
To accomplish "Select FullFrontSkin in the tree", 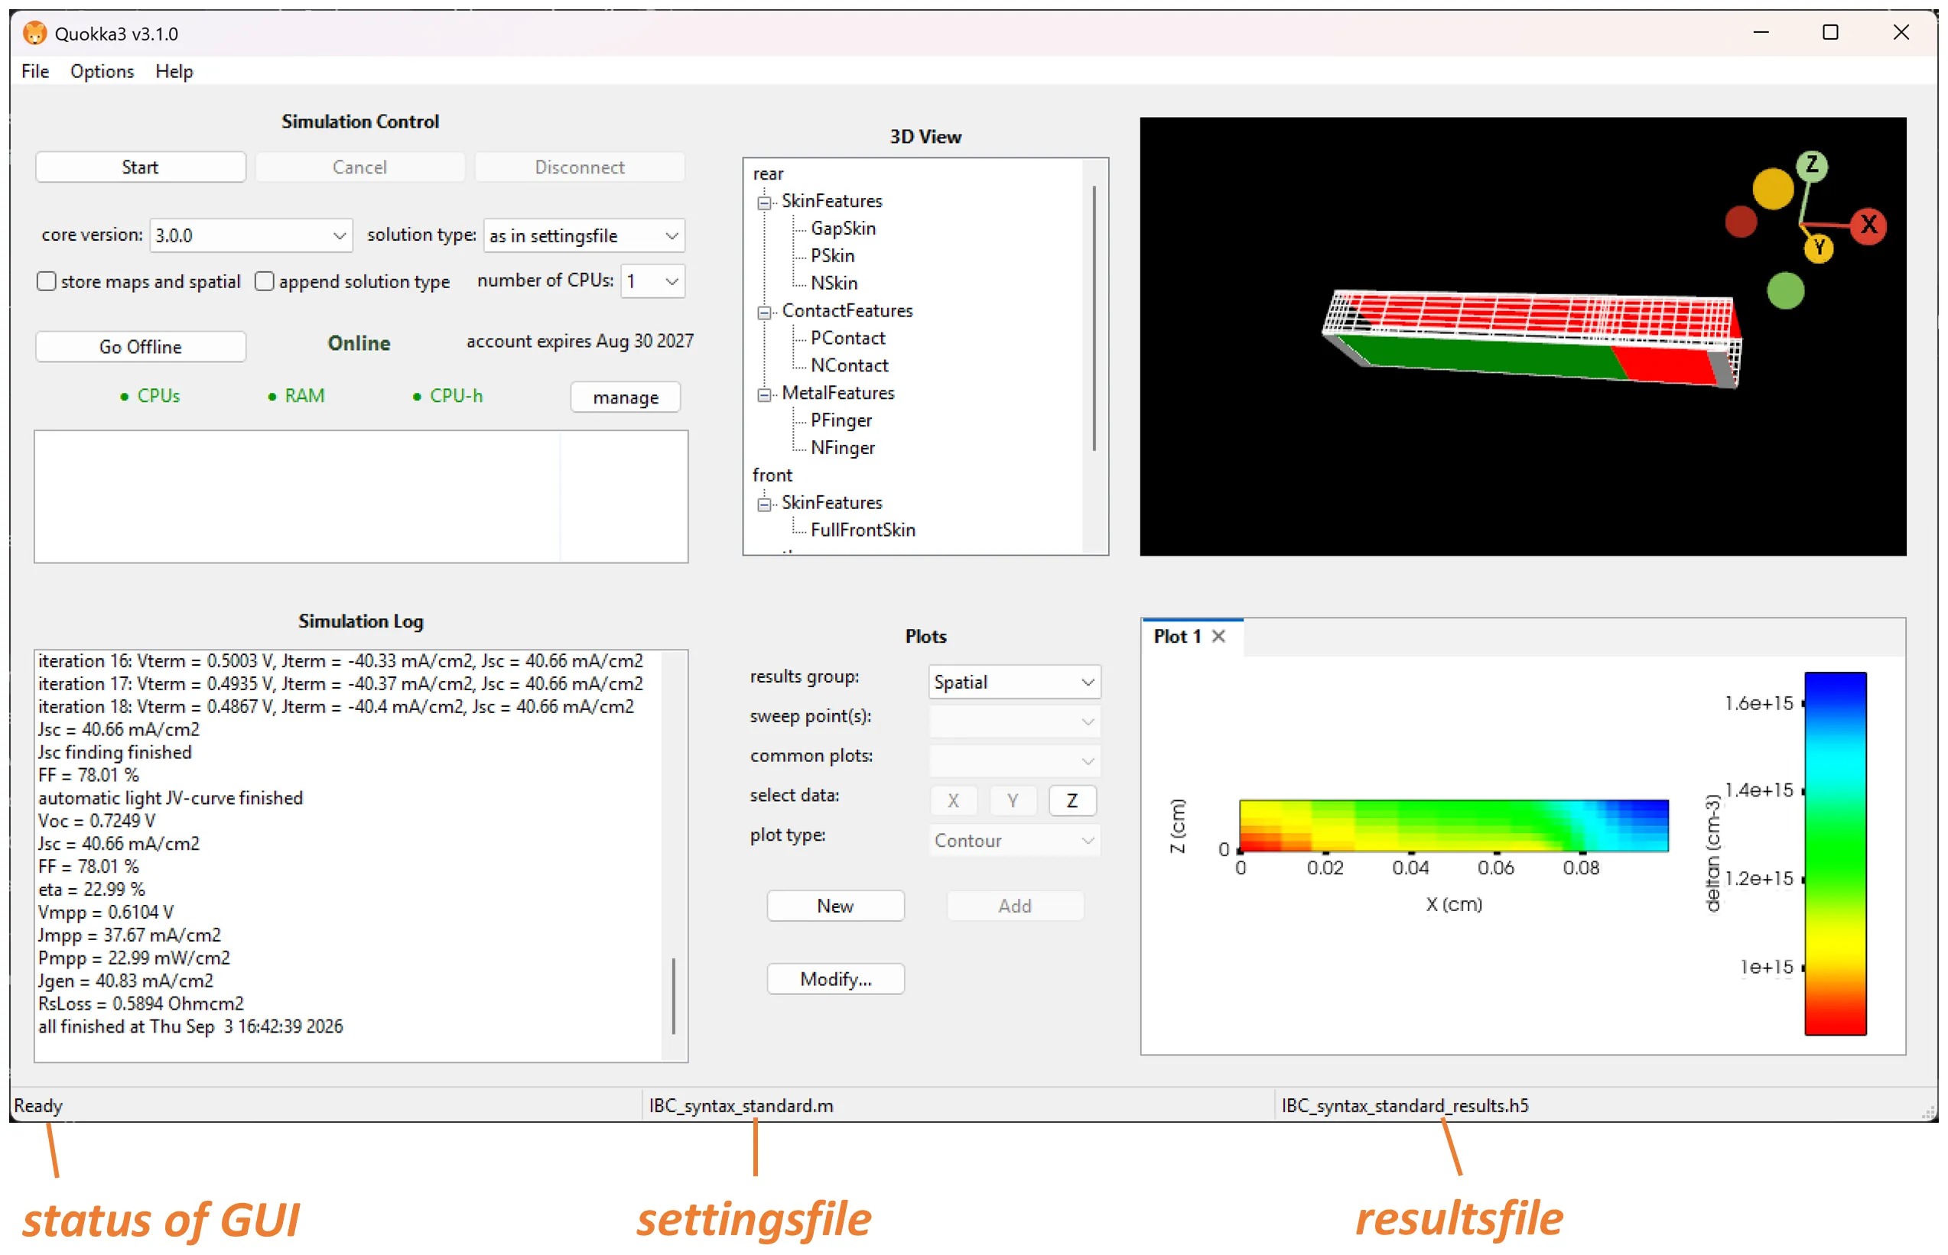I will (x=863, y=530).
